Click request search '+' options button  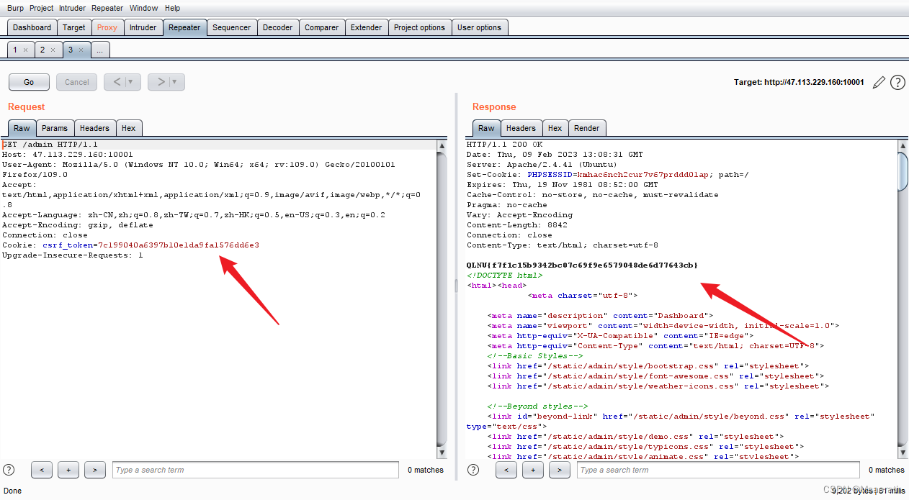click(x=68, y=470)
